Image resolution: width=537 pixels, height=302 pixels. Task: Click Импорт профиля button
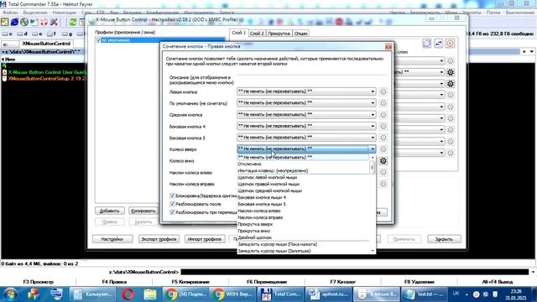pos(205,239)
